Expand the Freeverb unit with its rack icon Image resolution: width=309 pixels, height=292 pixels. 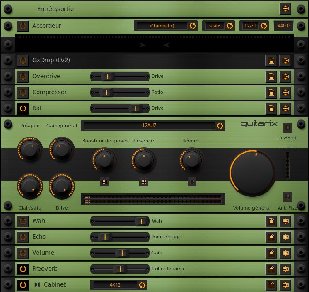click(285, 269)
